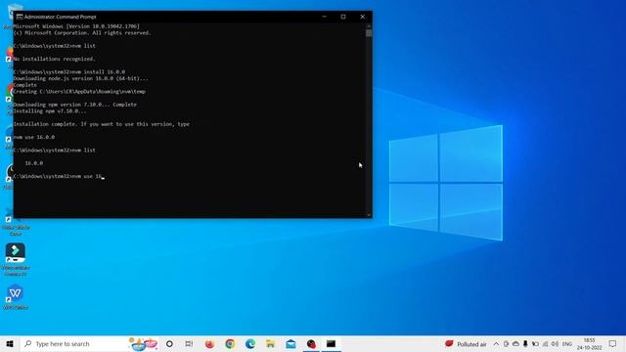Open Google Chrome from the taskbar
This screenshot has width=626, height=352.
[x=230, y=343]
